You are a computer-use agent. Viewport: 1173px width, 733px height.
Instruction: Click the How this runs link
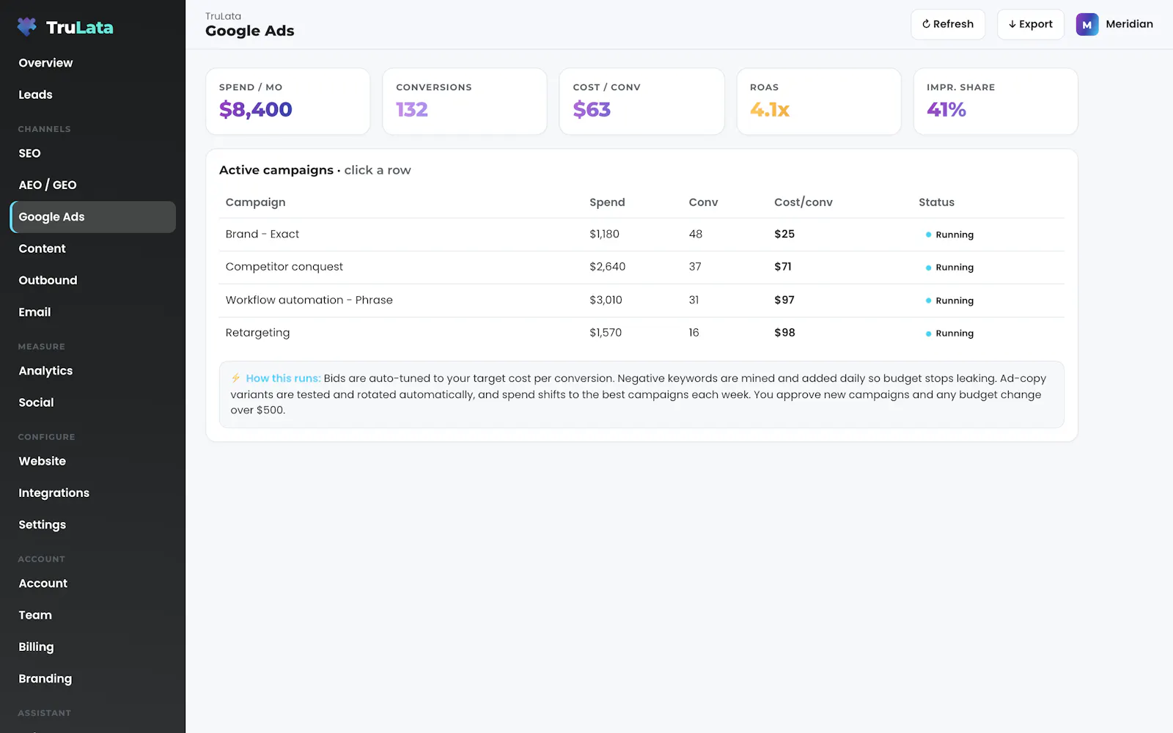tap(283, 378)
